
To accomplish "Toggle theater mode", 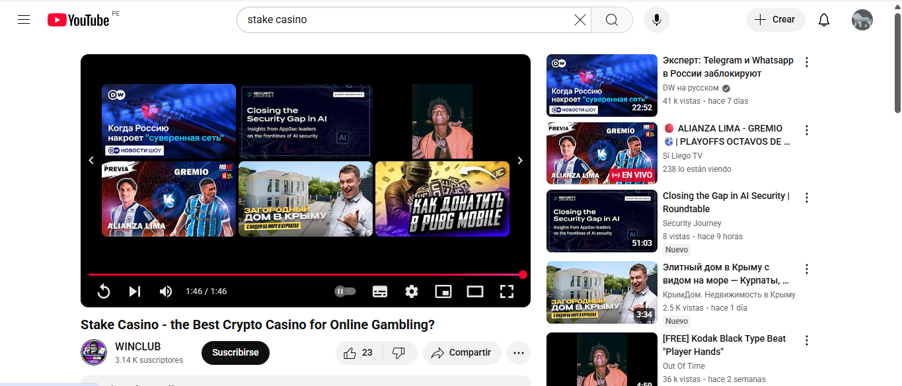I will click(475, 291).
